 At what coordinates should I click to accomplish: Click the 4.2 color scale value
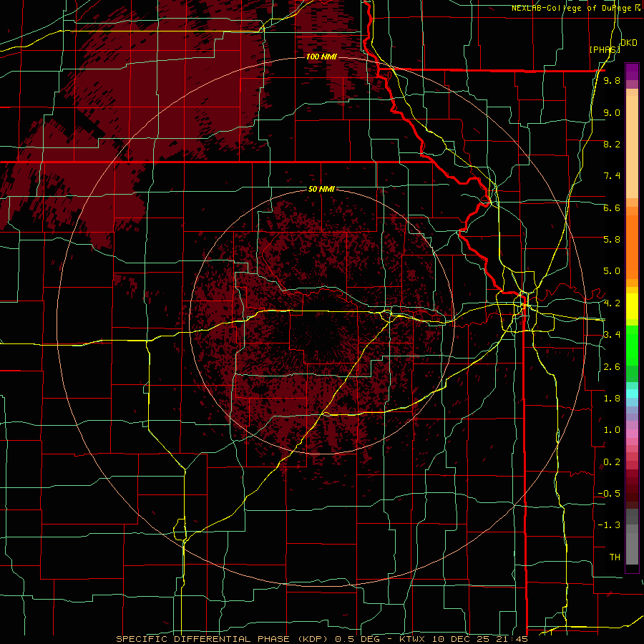(612, 303)
